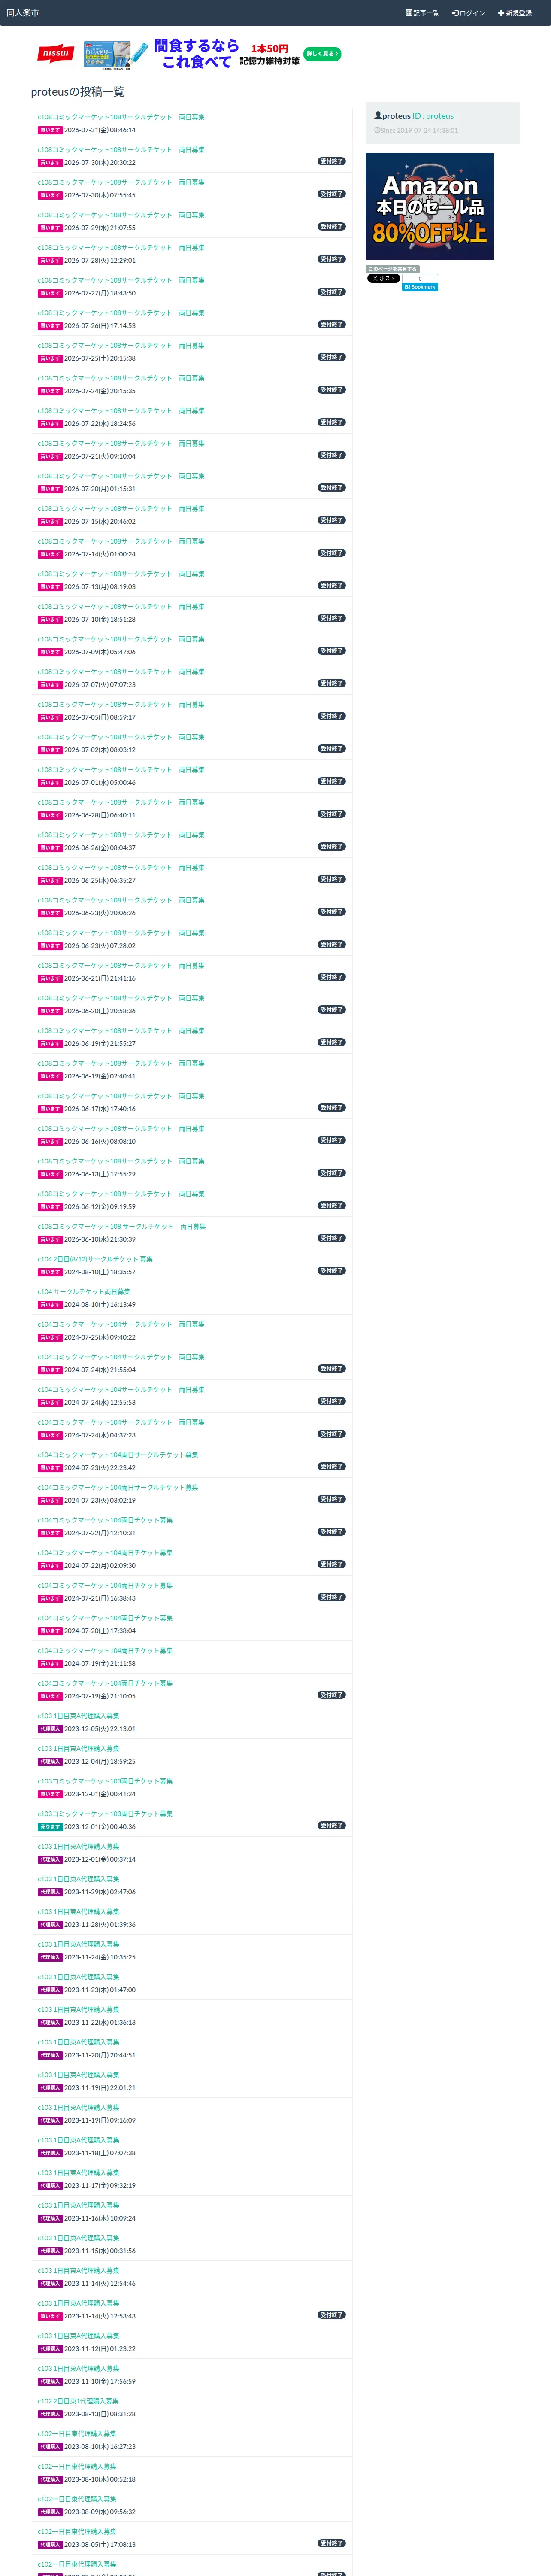Click 売ります tag on 2023-12-01 post
The image size is (551, 2576).
tap(50, 1827)
